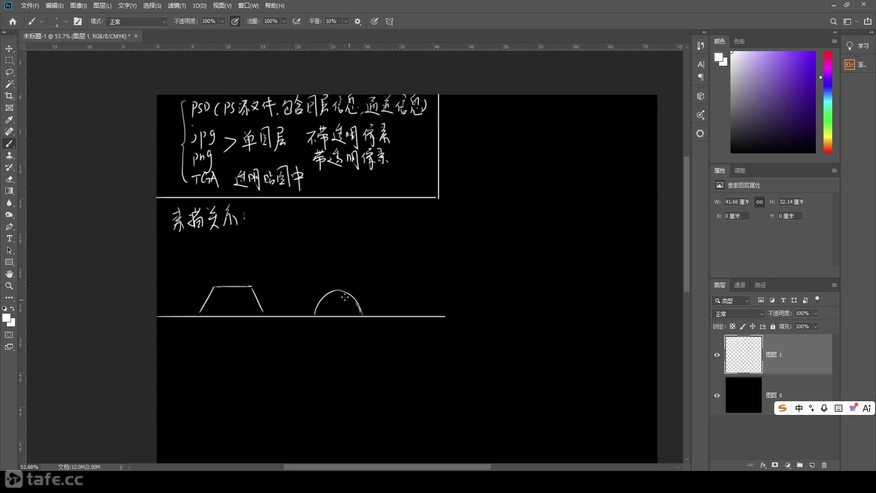Open layer style fx menu
Image resolution: width=876 pixels, height=493 pixels.
click(763, 465)
